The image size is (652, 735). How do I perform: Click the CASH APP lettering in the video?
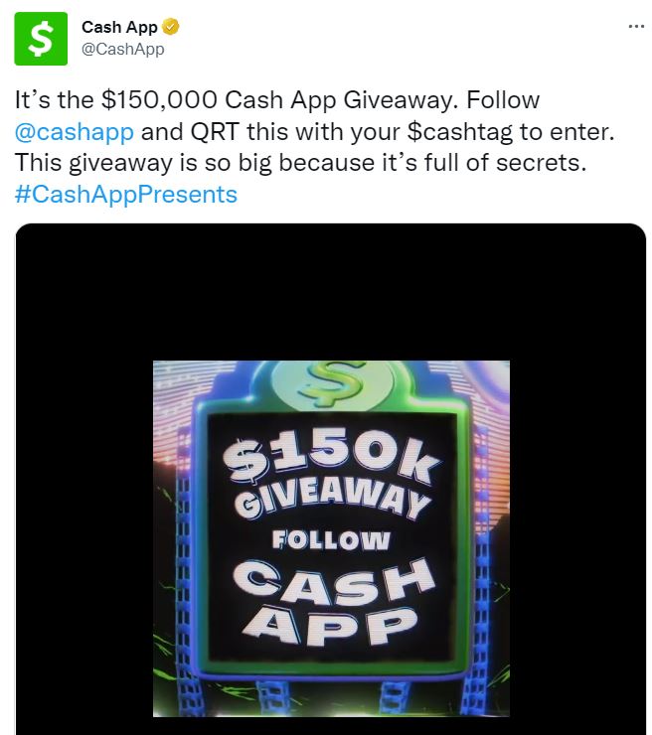click(x=333, y=601)
